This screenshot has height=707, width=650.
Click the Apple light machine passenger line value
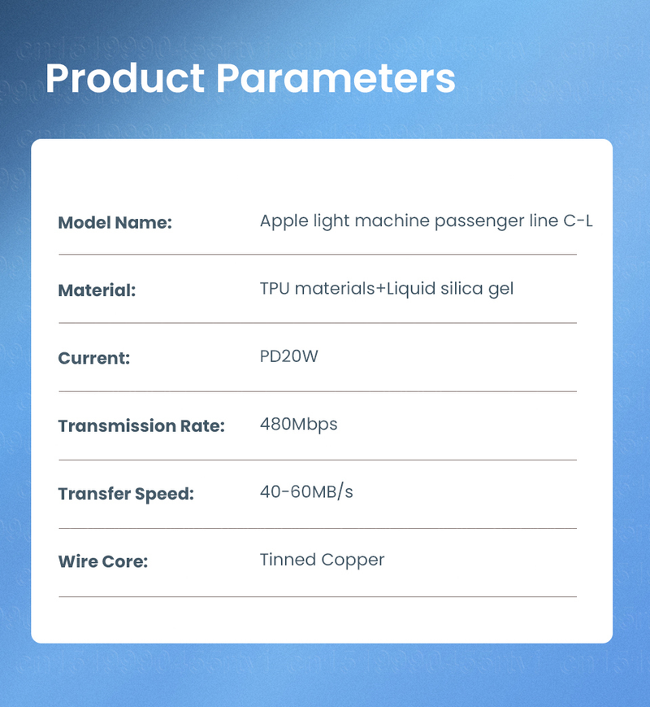tap(426, 221)
